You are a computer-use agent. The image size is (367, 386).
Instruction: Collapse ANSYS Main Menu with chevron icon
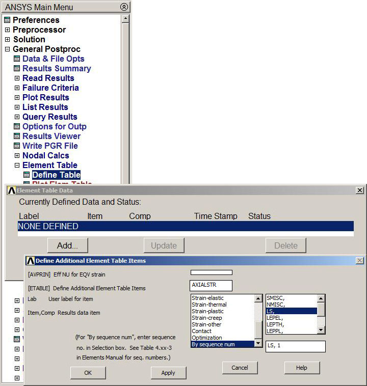[124, 7]
